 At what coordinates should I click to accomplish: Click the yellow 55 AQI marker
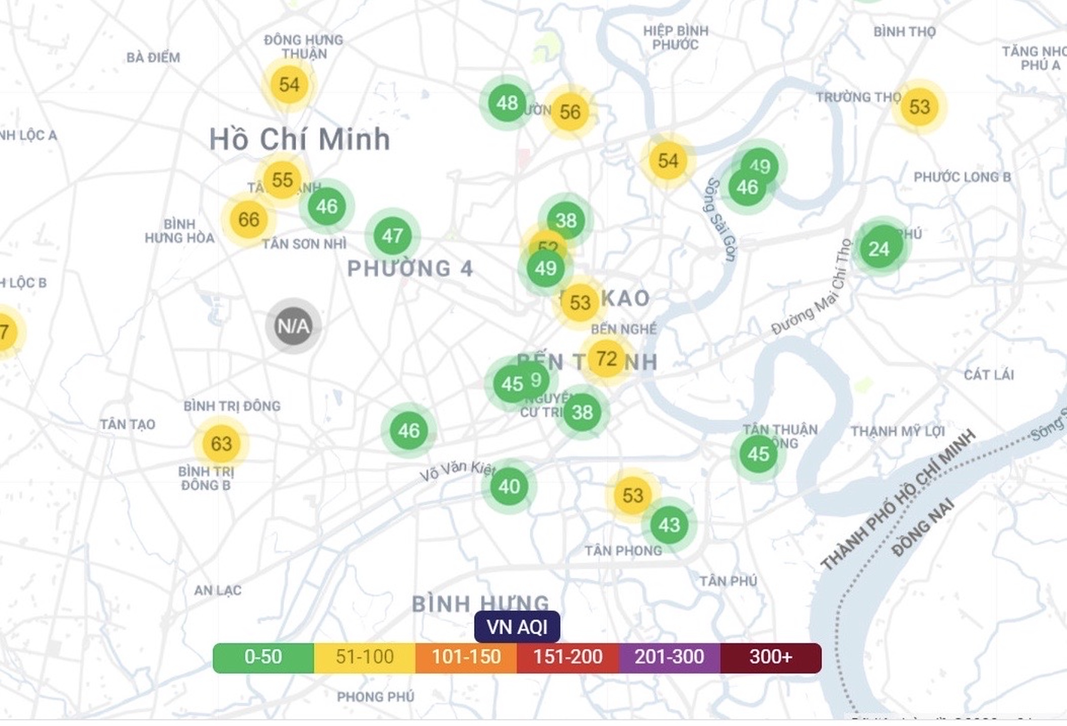click(x=282, y=180)
